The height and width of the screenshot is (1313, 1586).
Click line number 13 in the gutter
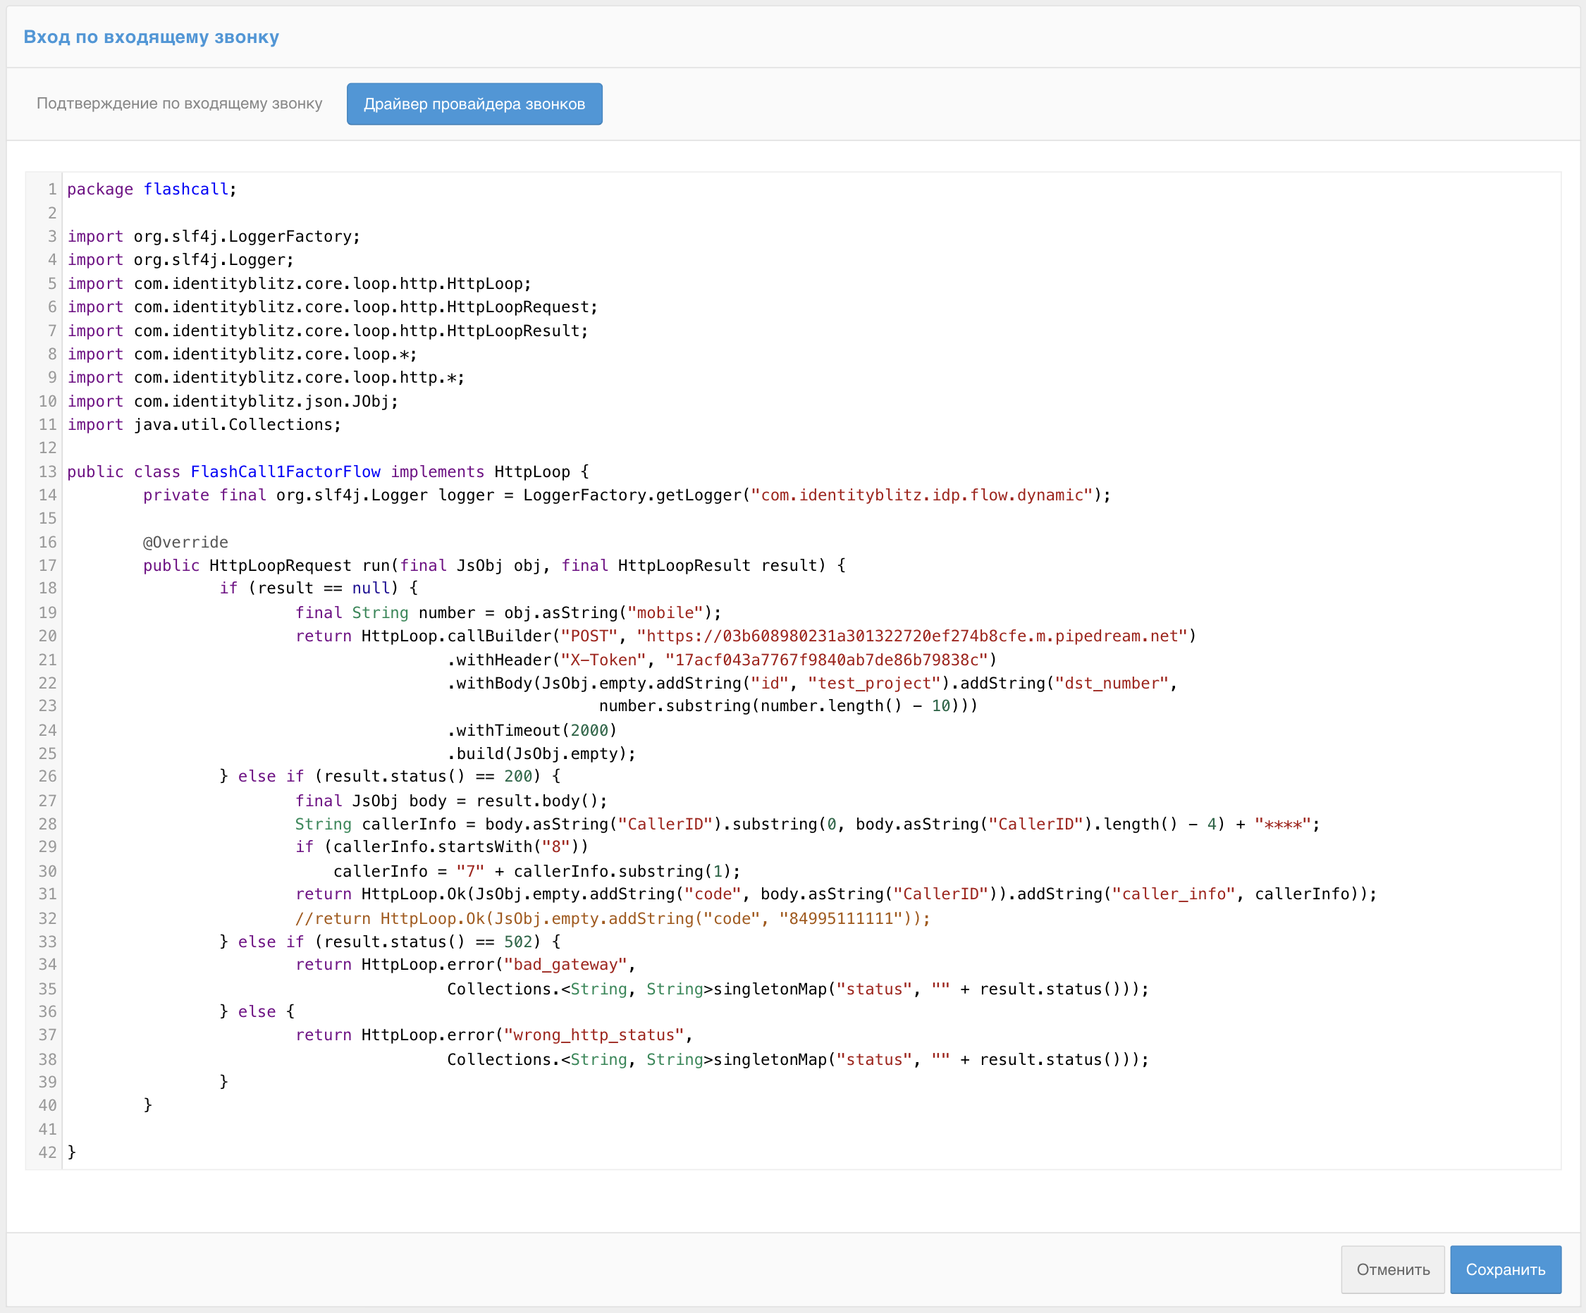(48, 471)
